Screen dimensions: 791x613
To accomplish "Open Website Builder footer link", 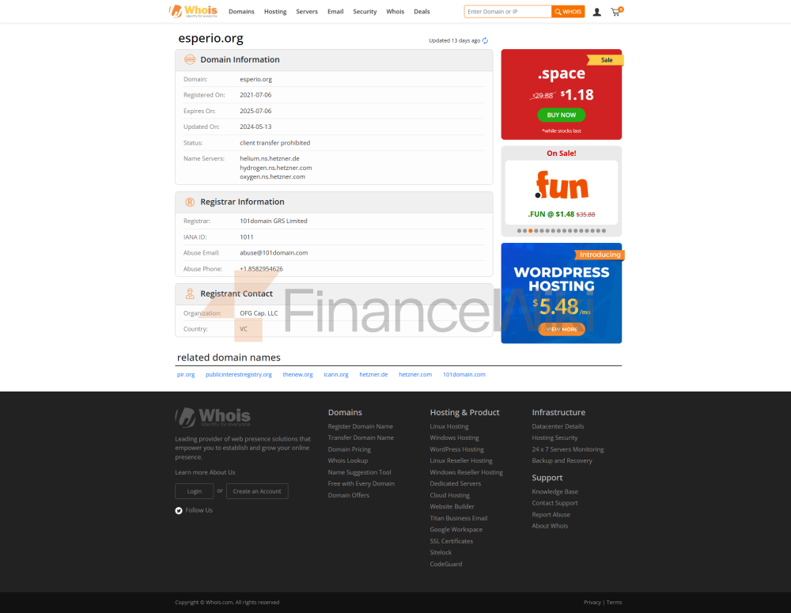I will [x=452, y=506].
